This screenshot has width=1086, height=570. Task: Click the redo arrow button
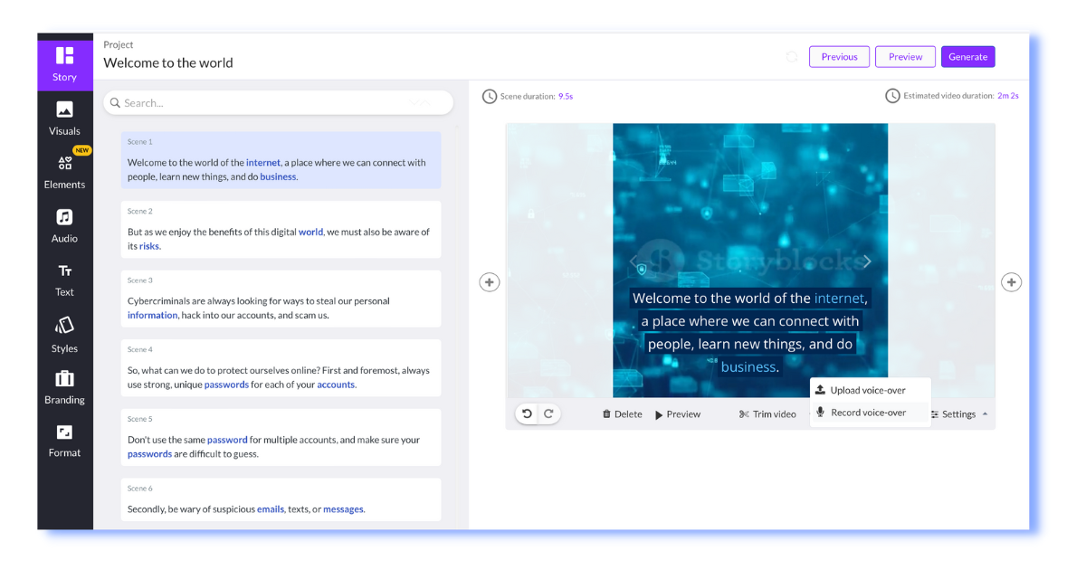point(548,413)
